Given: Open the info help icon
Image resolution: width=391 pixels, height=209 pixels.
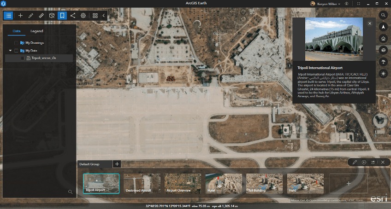Looking at the screenshot, I should [x=346, y=4].
